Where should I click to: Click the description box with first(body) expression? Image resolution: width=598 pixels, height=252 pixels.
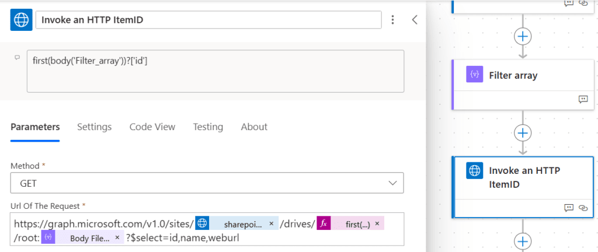pyautogui.click(x=215, y=71)
